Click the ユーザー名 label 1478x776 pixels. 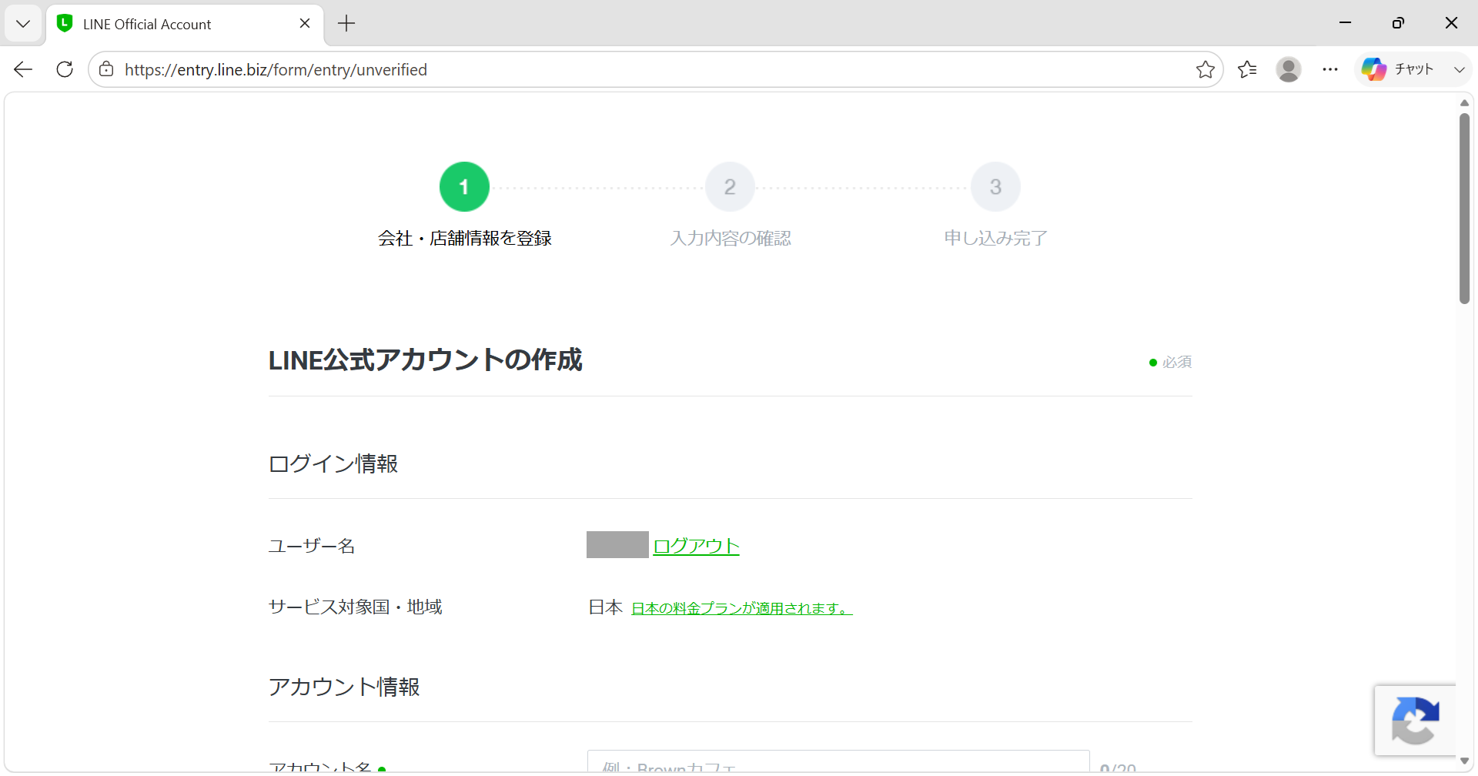coord(311,546)
